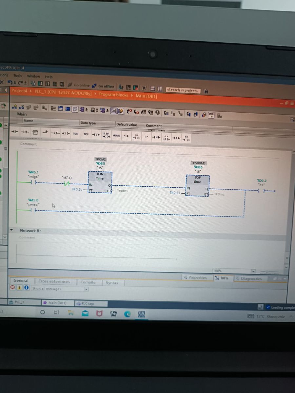Select the "swieci" %M5.0 contact

tap(33, 210)
